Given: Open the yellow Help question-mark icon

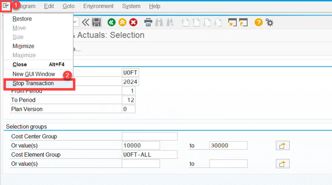Looking at the screenshot, I should [x=258, y=22].
